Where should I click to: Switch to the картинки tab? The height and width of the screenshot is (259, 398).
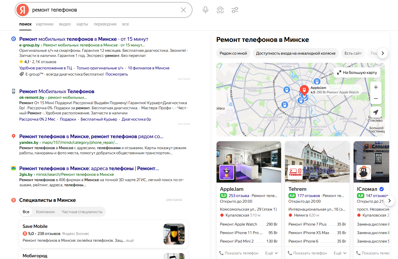point(45,24)
